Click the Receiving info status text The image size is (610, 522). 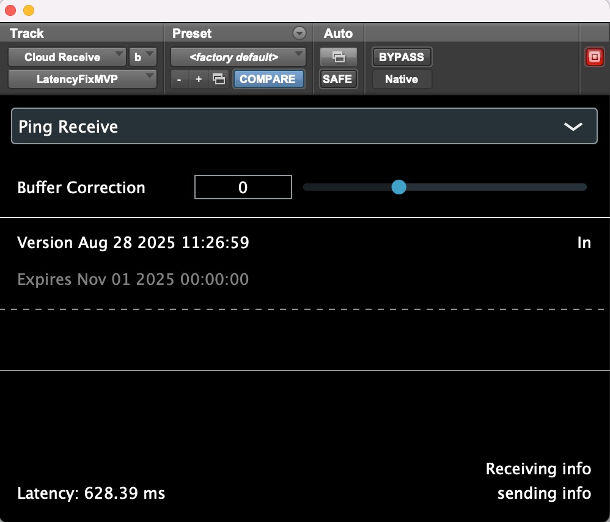(538, 469)
